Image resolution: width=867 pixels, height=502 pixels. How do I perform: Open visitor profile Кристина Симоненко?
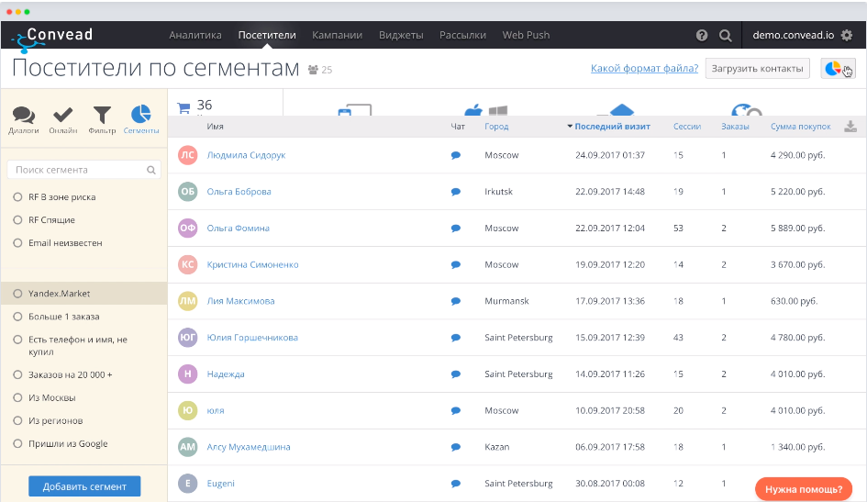[x=252, y=265]
